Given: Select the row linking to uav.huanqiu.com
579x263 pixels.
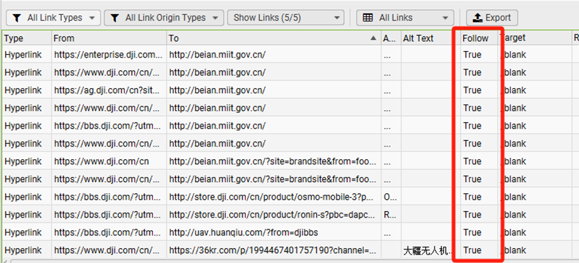Looking at the screenshot, I should click(x=291, y=232).
